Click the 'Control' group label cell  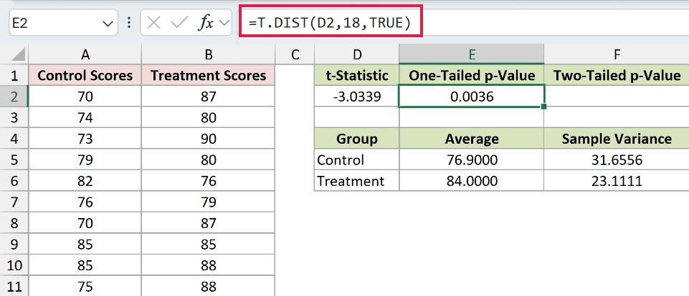click(357, 159)
